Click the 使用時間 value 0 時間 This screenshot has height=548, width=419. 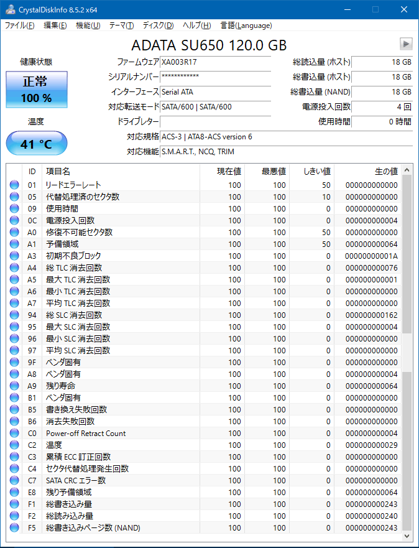[382, 122]
